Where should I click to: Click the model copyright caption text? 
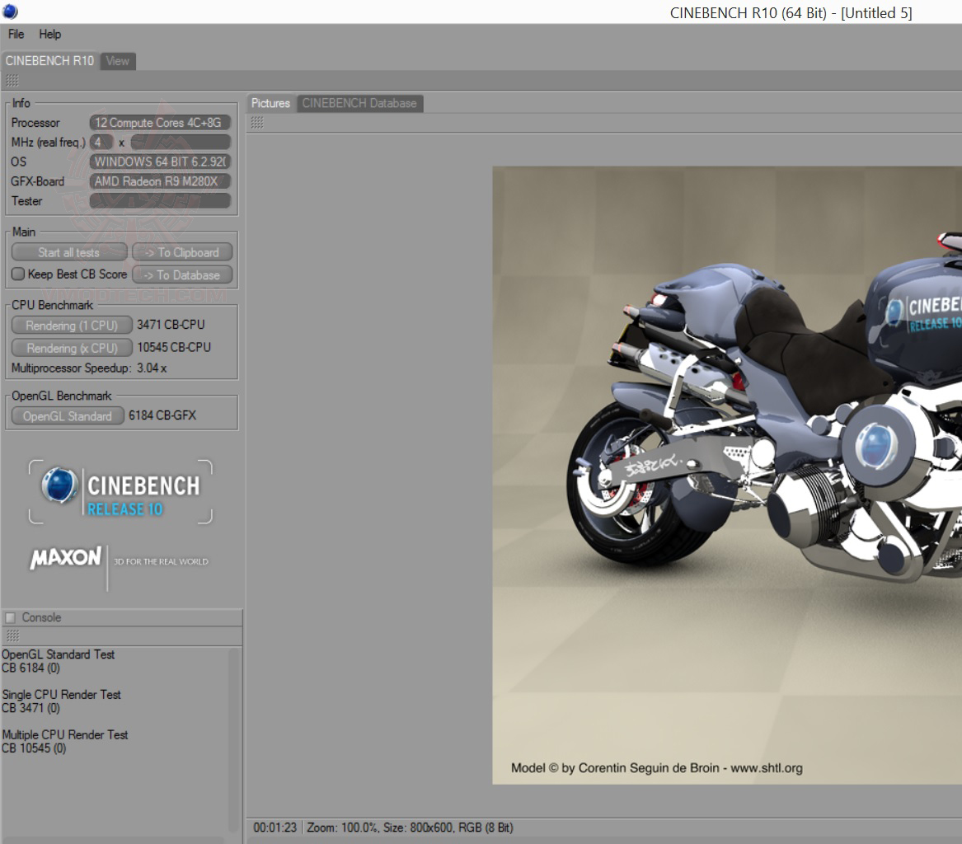coord(656,768)
